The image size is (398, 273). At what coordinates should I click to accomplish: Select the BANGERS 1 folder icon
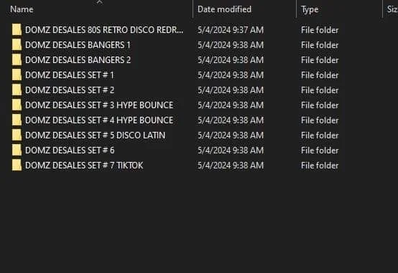click(x=17, y=45)
